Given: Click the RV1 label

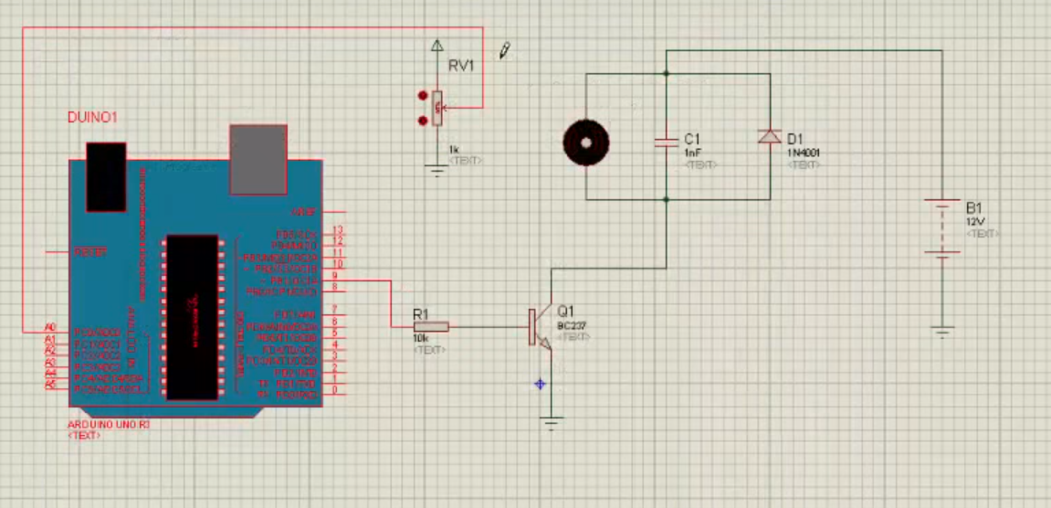Looking at the screenshot, I should [x=460, y=66].
